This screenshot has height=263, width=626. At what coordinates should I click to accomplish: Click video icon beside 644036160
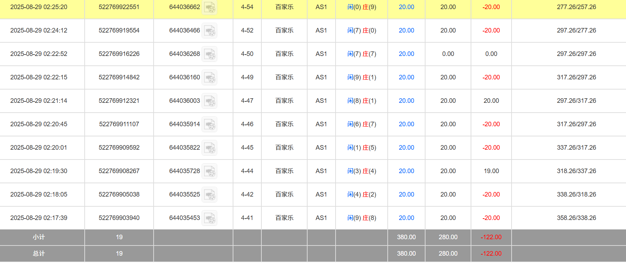210,78
